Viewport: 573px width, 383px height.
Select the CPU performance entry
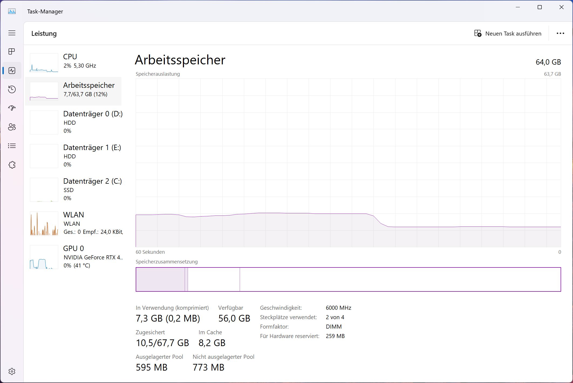click(73, 62)
